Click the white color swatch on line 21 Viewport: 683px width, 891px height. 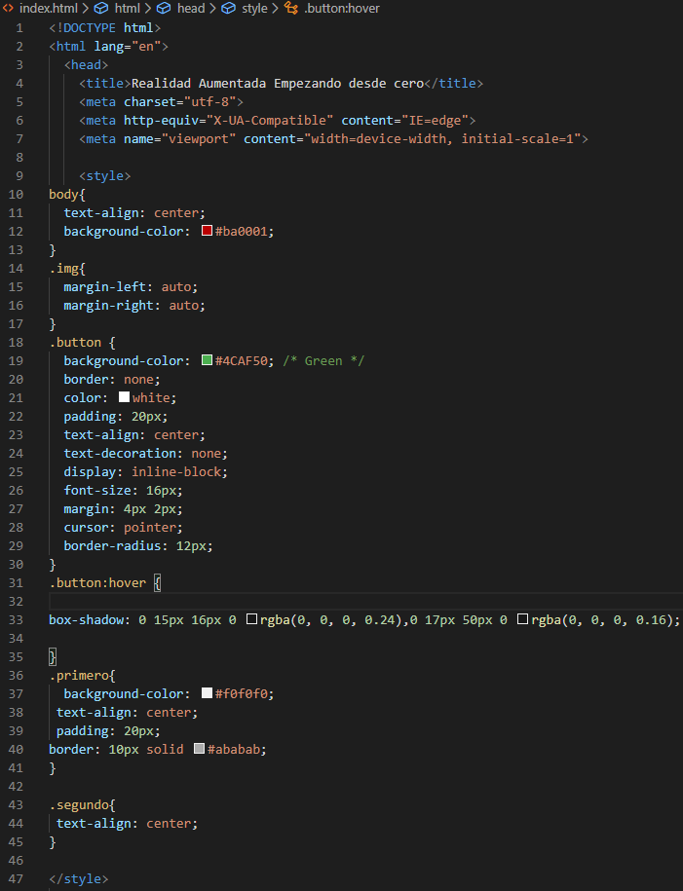[x=124, y=398]
